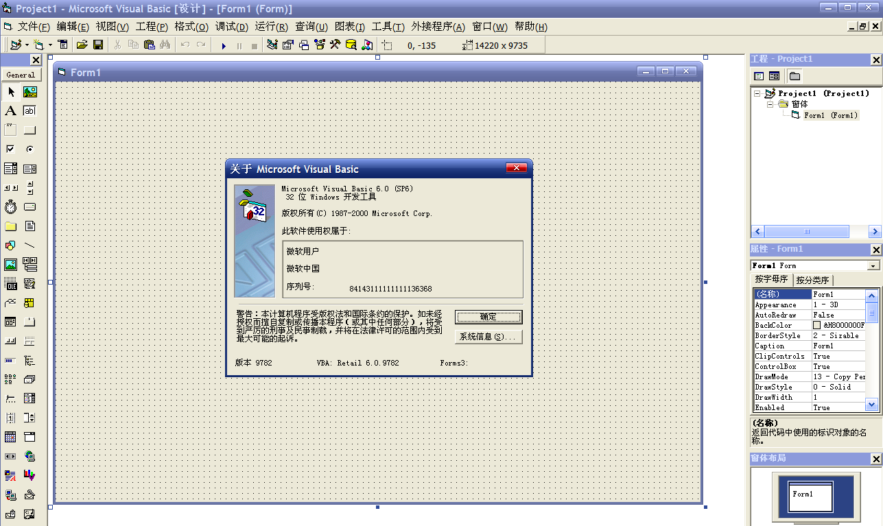The image size is (883, 526).
Task: Open the 工具(T) menu
Action: coord(388,27)
